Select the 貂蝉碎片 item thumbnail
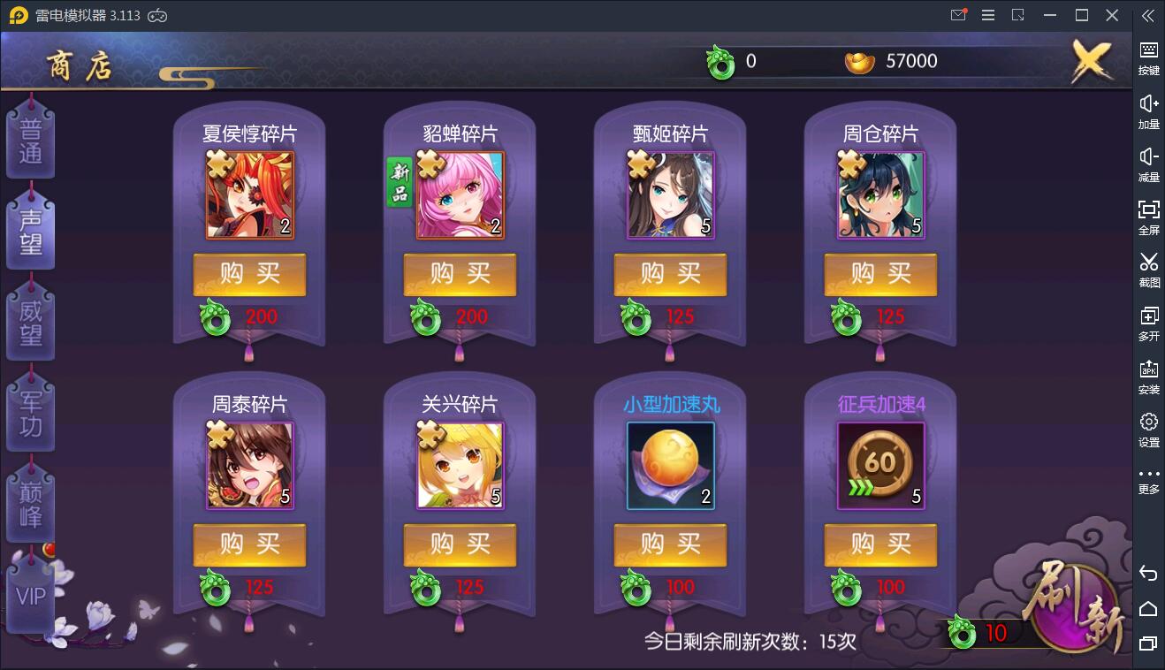1165x670 pixels. (x=461, y=195)
